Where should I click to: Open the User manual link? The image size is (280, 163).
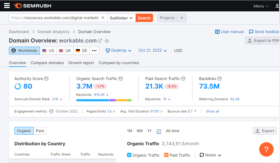tap(229, 32)
